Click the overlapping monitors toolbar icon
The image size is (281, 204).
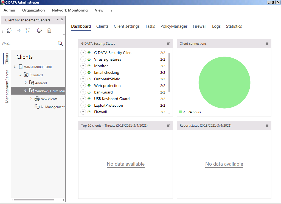click(40, 30)
